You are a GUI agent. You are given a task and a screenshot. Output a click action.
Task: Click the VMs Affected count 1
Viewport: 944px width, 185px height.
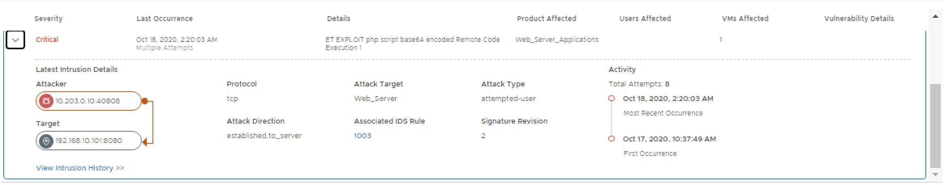click(720, 40)
